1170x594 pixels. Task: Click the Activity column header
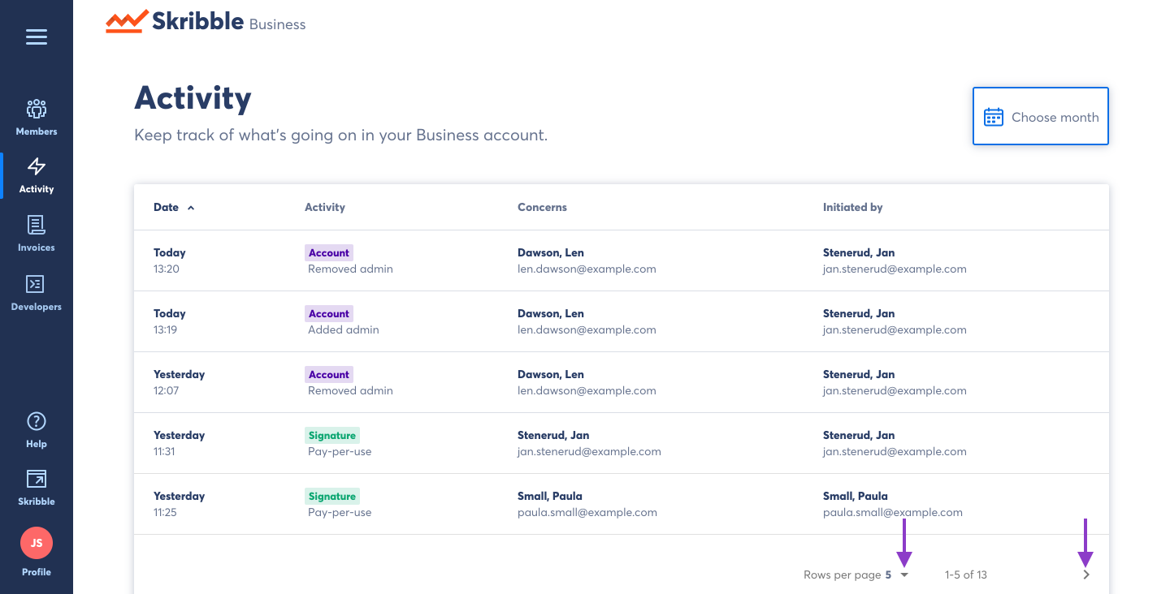click(x=325, y=207)
